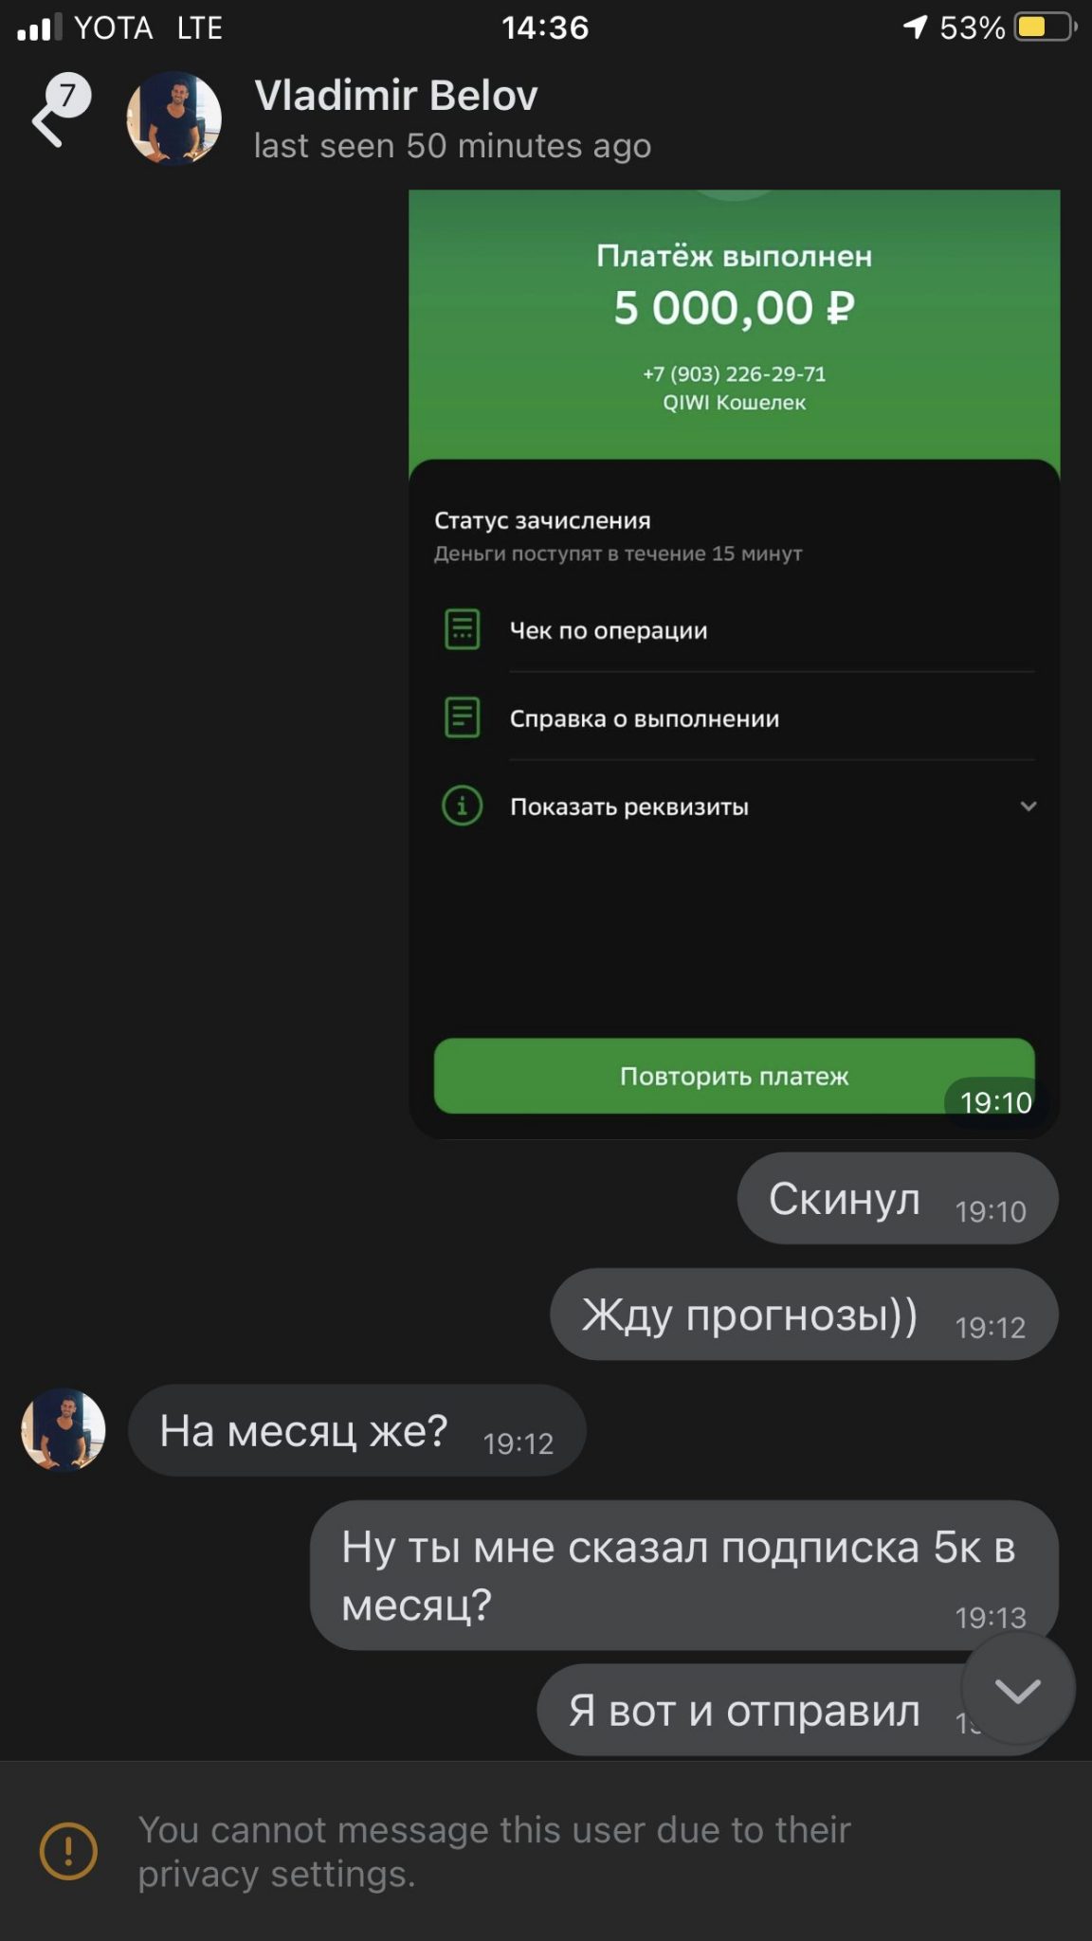Tap the info icon beside Показать реквизиты

pos(463,806)
